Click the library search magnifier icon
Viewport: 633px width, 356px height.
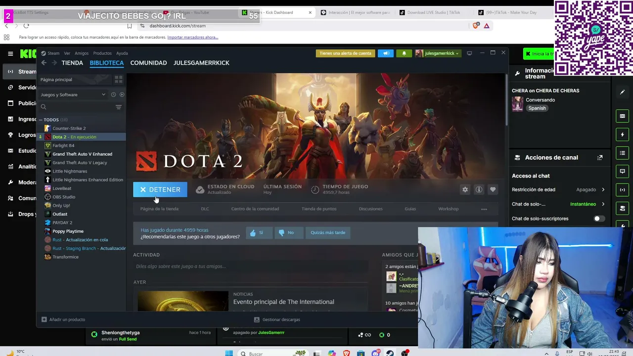44,107
